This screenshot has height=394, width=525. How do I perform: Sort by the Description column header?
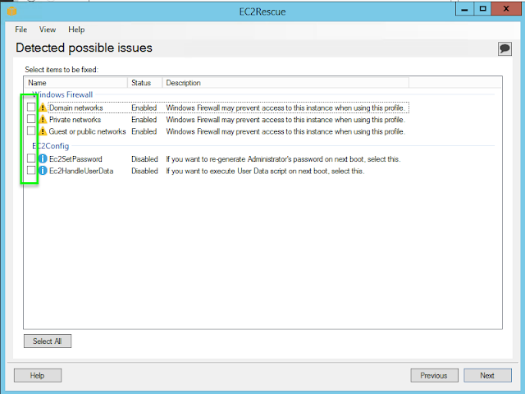pyautogui.click(x=285, y=83)
